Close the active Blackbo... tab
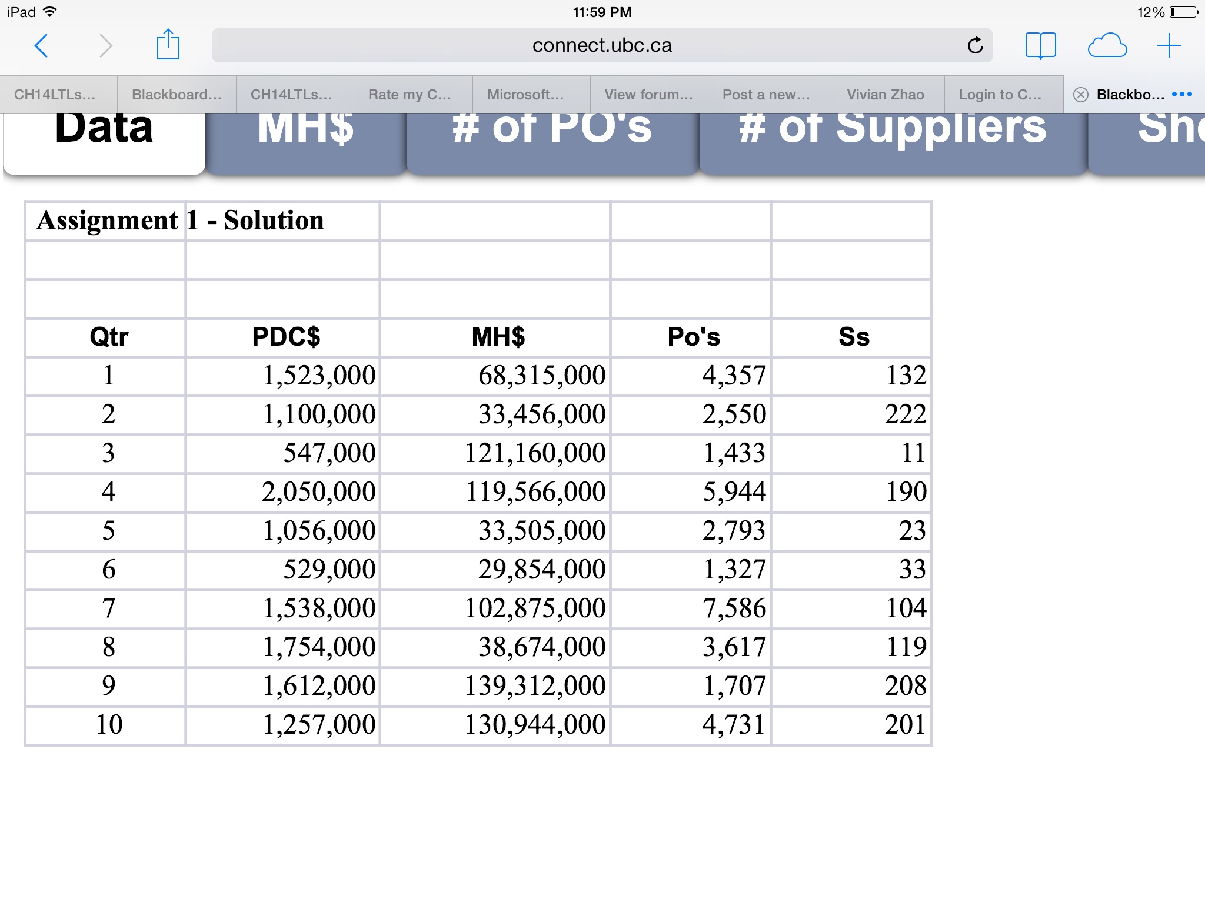The height and width of the screenshot is (903, 1205). point(1081,95)
